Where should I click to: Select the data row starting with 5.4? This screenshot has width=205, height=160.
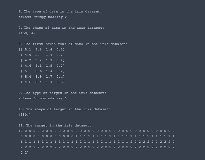click(x=43, y=77)
